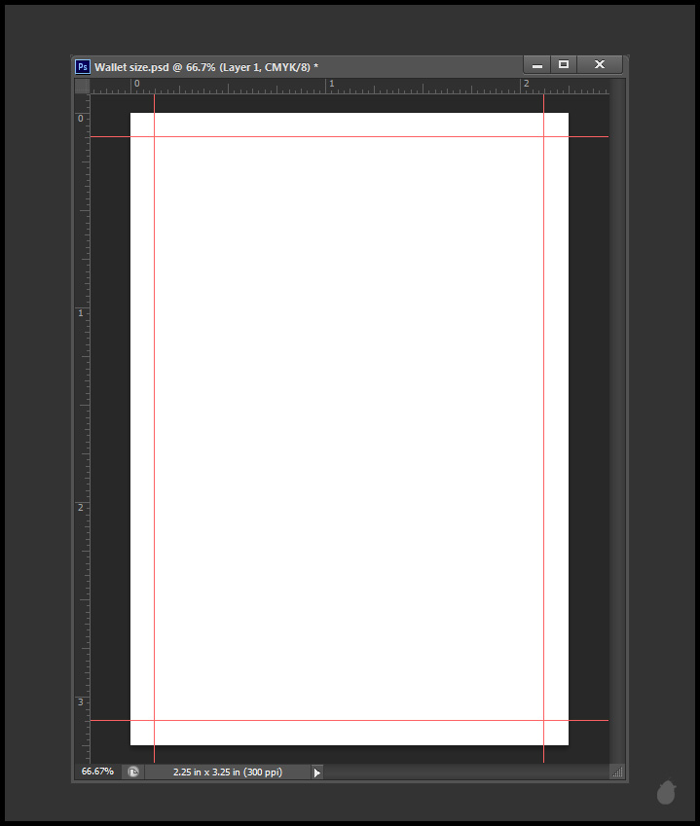Click the window resize grip at bottom-right corner
Screen dimensions: 700x826
pos(616,772)
